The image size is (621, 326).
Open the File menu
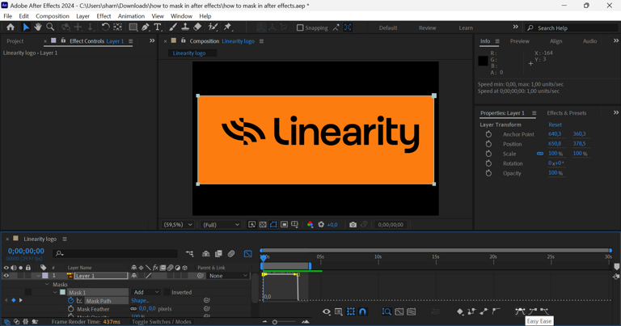7,16
